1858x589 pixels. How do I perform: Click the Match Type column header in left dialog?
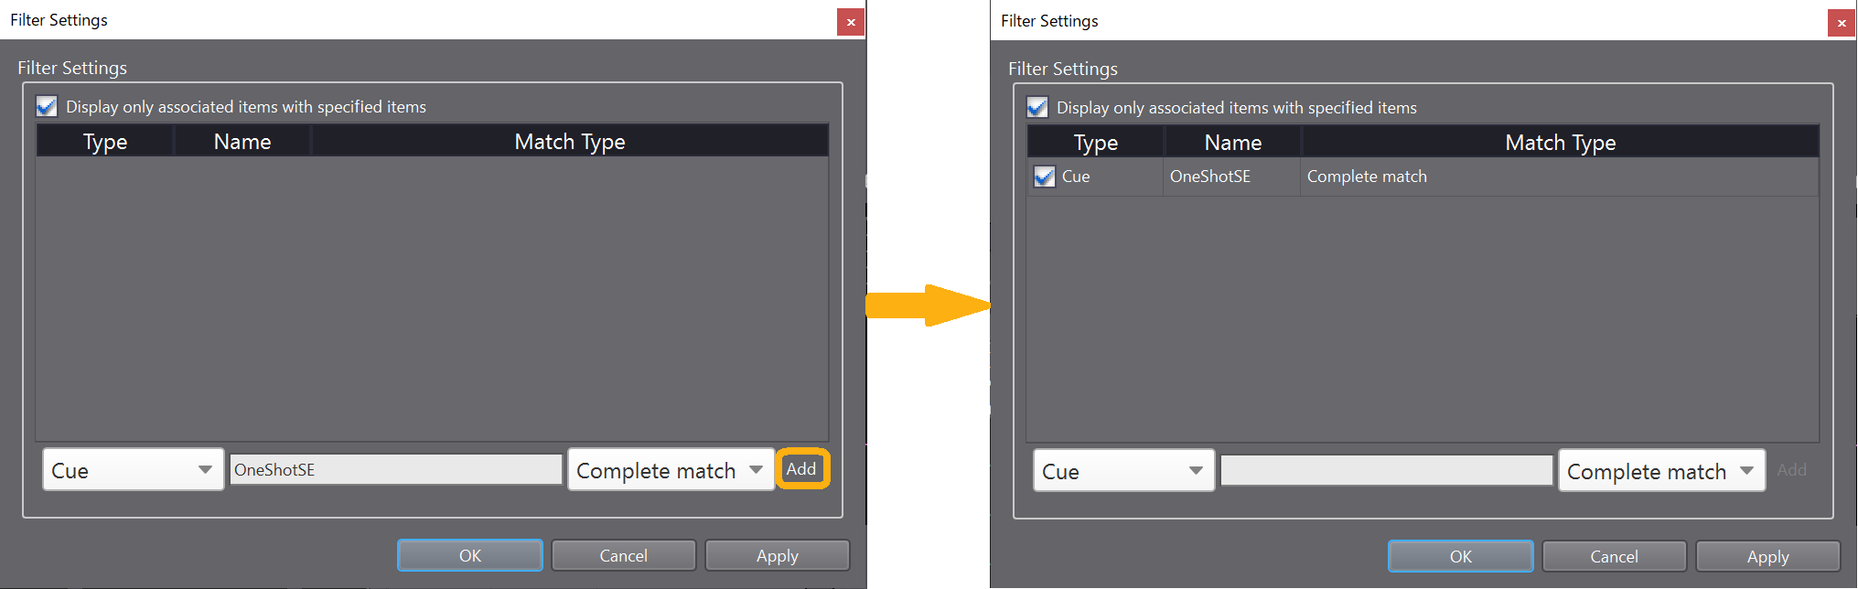[570, 142]
